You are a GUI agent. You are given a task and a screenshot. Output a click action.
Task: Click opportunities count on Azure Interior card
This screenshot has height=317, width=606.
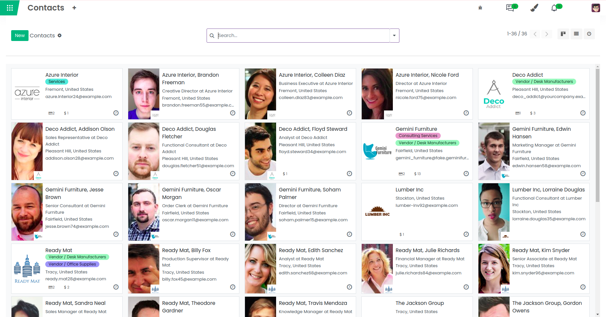52,113
